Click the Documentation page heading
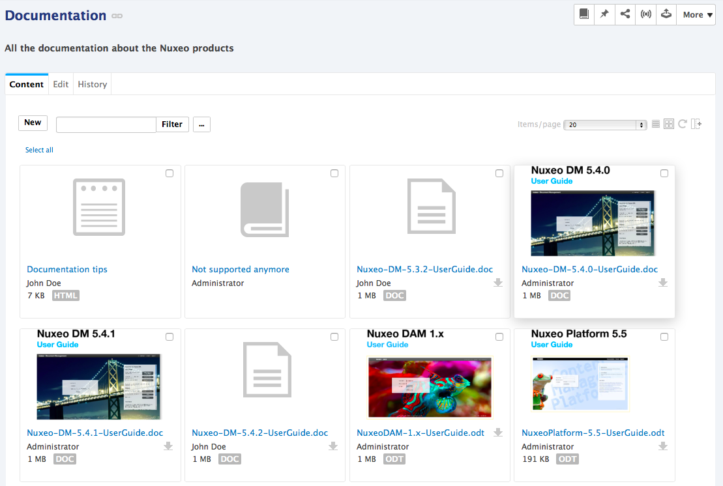723x486 pixels. tap(56, 16)
